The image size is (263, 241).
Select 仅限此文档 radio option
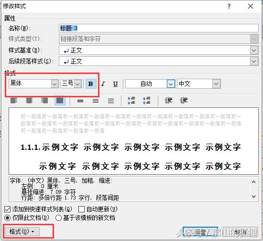[7, 218]
